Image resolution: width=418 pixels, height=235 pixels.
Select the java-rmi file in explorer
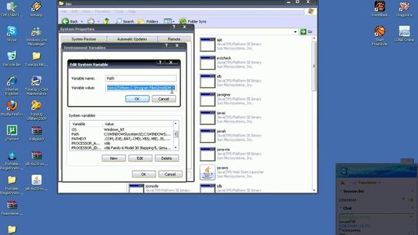(x=208, y=154)
